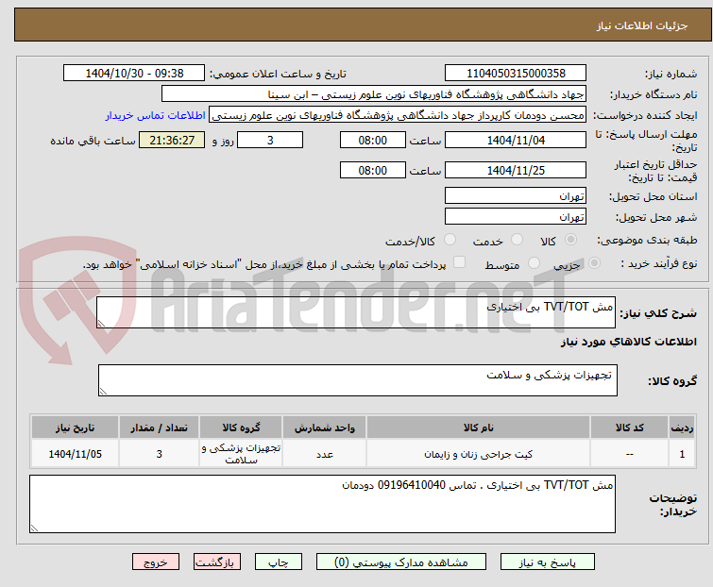713x587 pixels.
Task: Click the resize handle of توضیحات خریدار box
Action: (35, 528)
